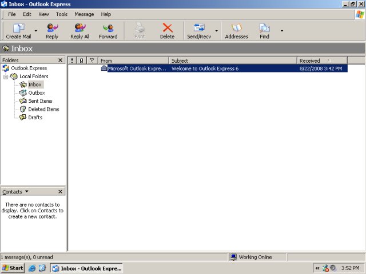Forward the selected message

108,31
